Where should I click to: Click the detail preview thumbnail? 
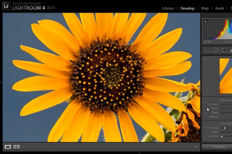[x=226, y=76]
